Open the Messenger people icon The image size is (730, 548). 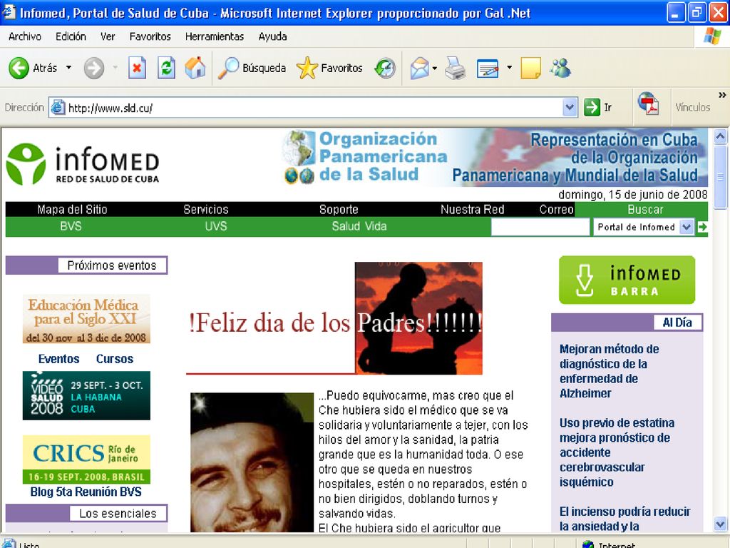[560, 68]
